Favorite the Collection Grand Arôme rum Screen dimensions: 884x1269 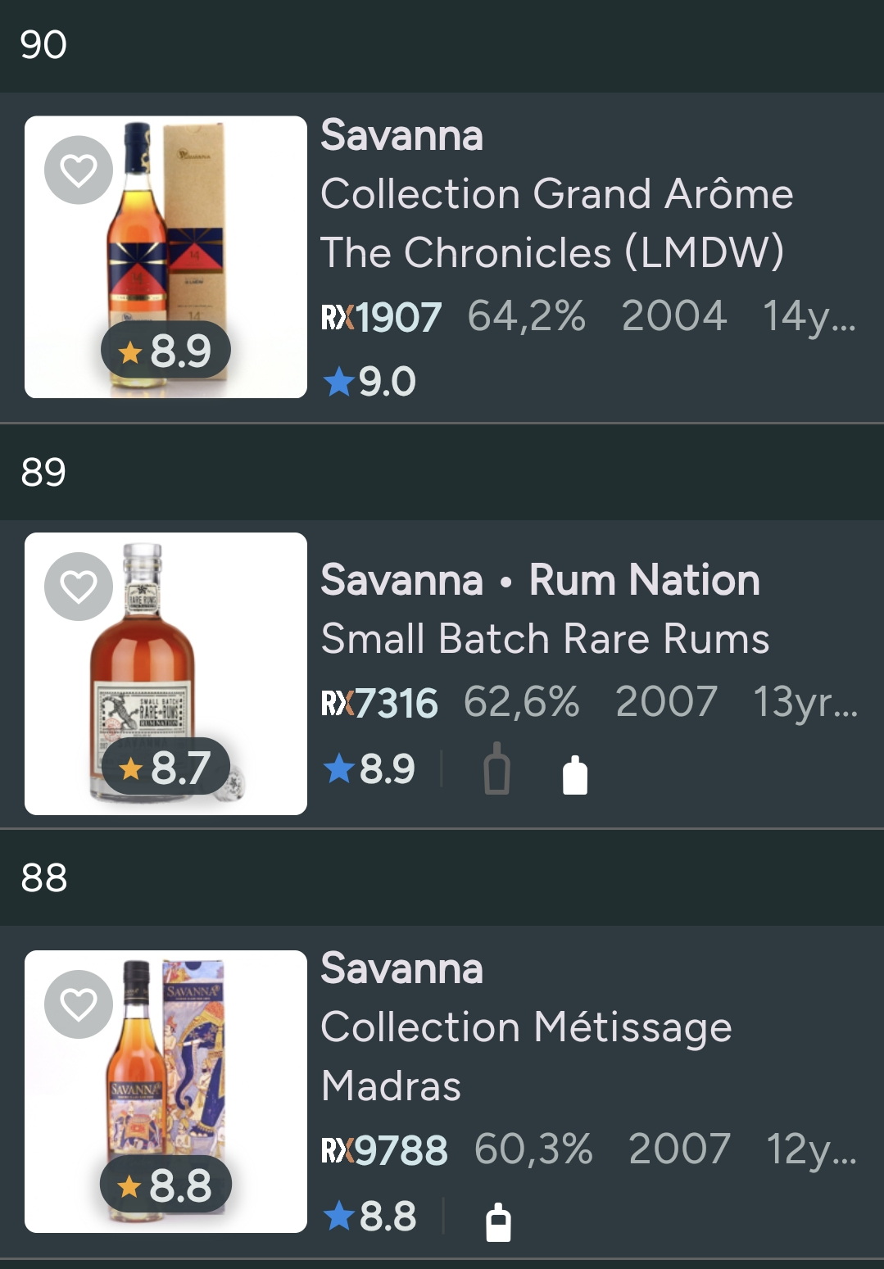[79, 170]
